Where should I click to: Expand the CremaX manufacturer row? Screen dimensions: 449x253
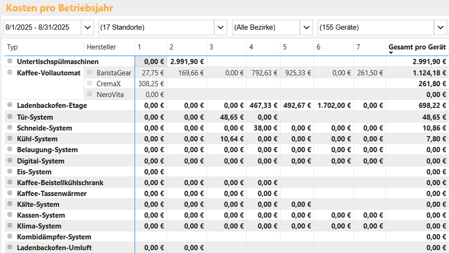(90, 83)
